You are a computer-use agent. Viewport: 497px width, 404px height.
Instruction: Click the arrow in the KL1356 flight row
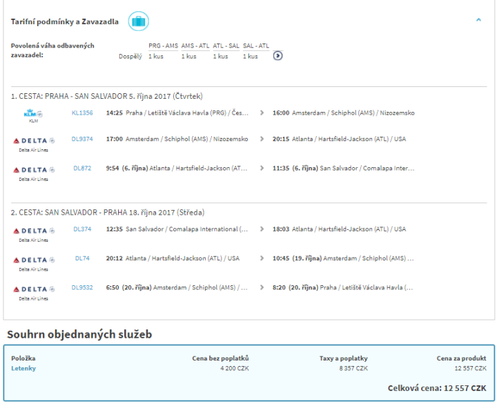[x=262, y=113]
